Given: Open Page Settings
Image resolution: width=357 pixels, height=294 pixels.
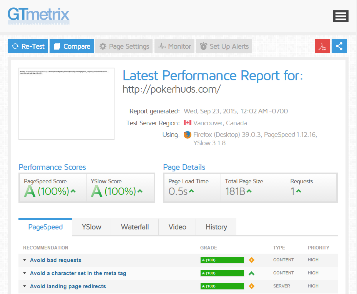Looking at the screenshot, I should (124, 46).
